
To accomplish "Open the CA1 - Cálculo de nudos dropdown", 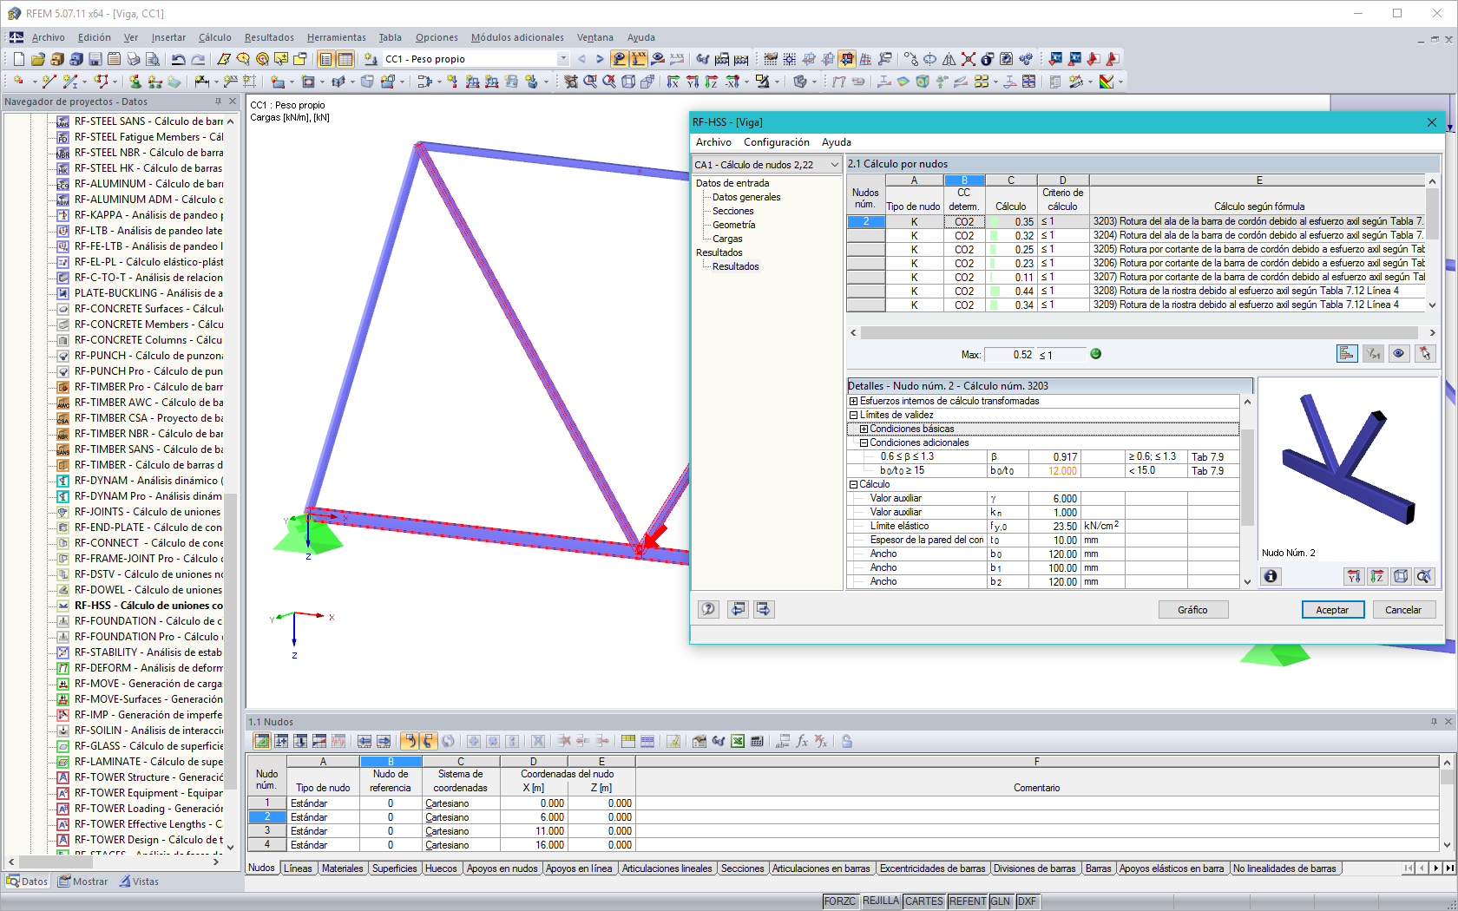I will [x=767, y=165].
